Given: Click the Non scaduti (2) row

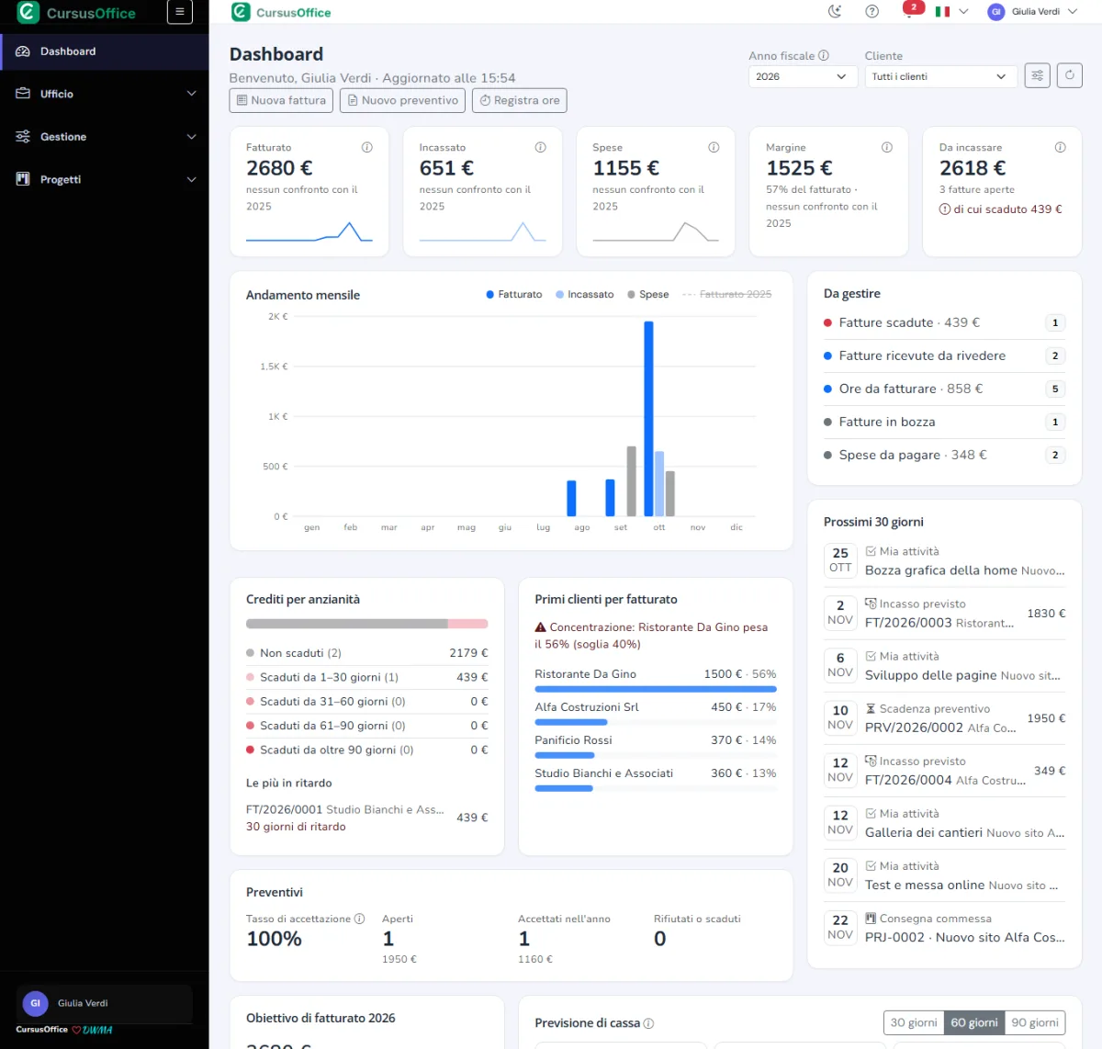Looking at the screenshot, I should (x=367, y=653).
